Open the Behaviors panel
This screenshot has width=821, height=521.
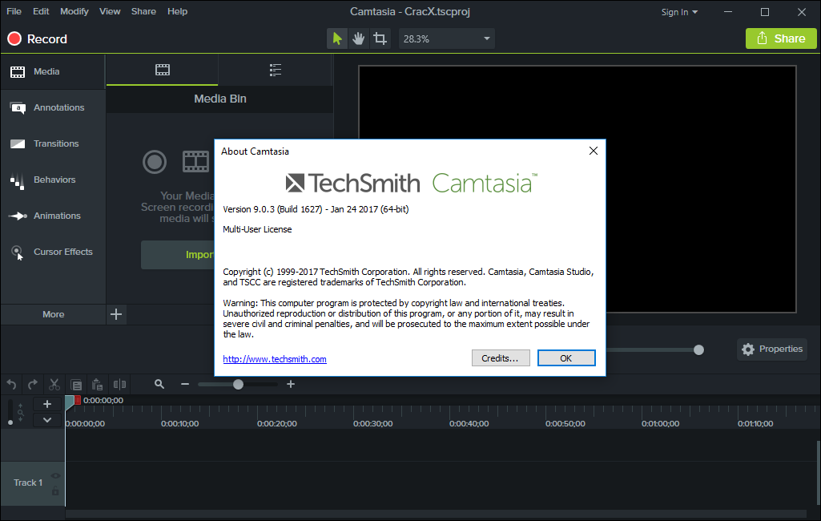coord(53,180)
